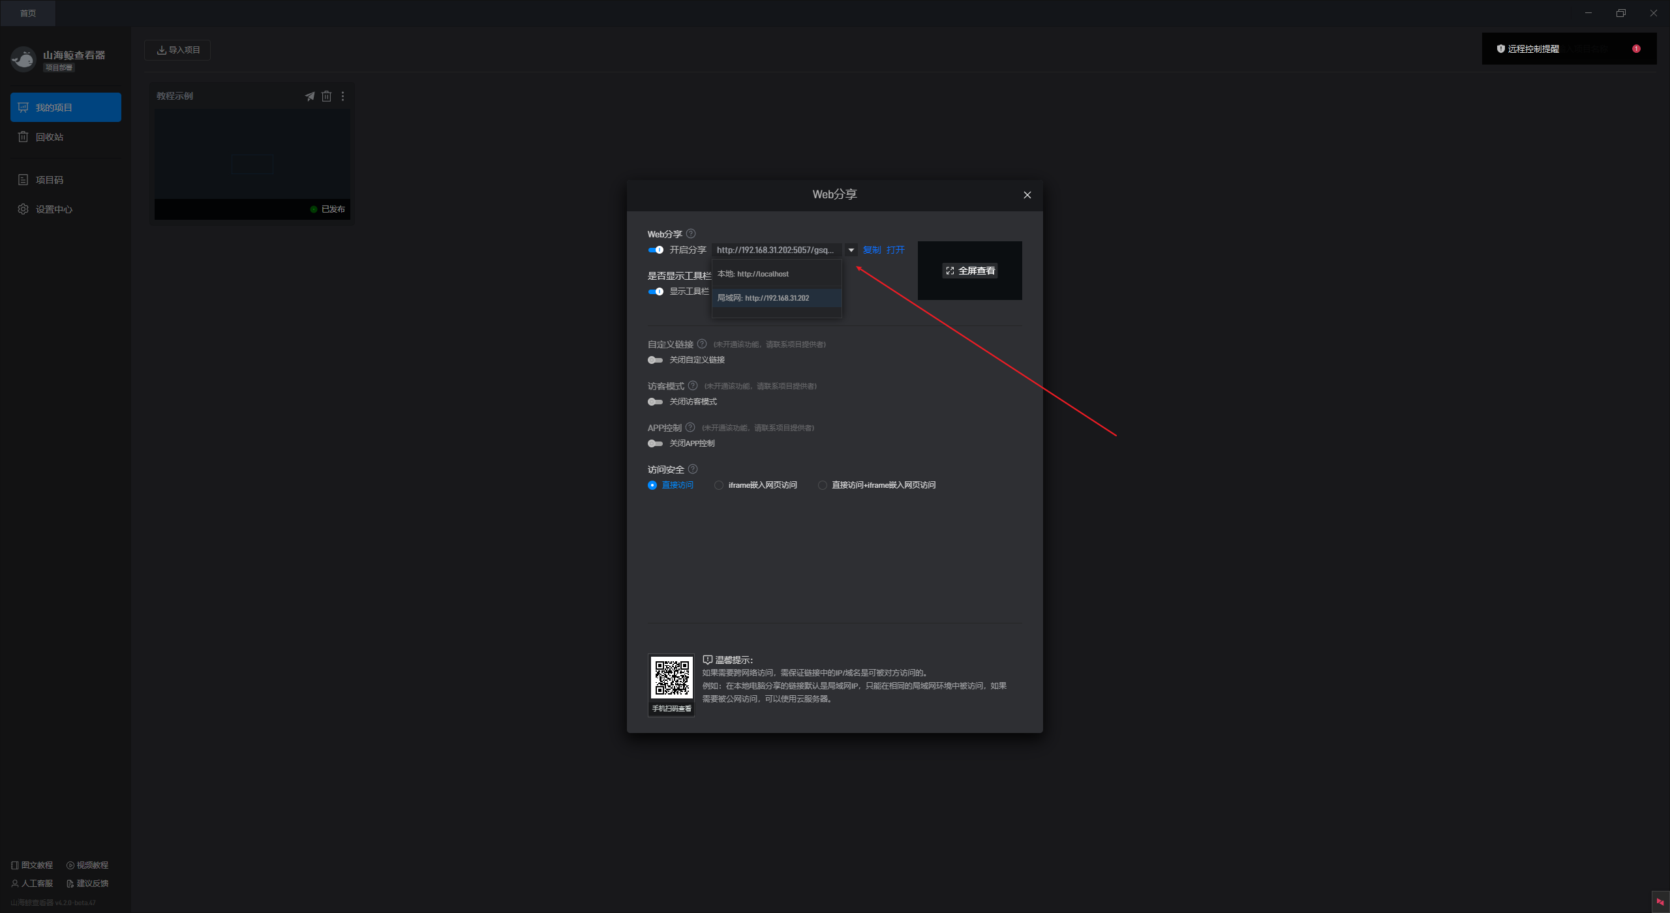Click the help icon beside 自定义链接
The height and width of the screenshot is (913, 1670).
coord(702,344)
